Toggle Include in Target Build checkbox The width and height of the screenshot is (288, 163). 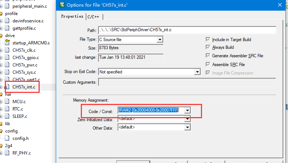point(208,40)
